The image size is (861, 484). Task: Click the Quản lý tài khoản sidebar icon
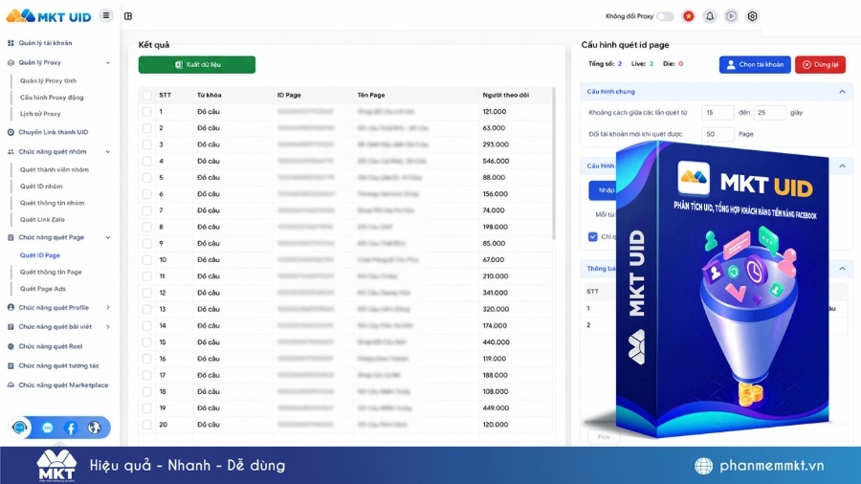coord(11,43)
